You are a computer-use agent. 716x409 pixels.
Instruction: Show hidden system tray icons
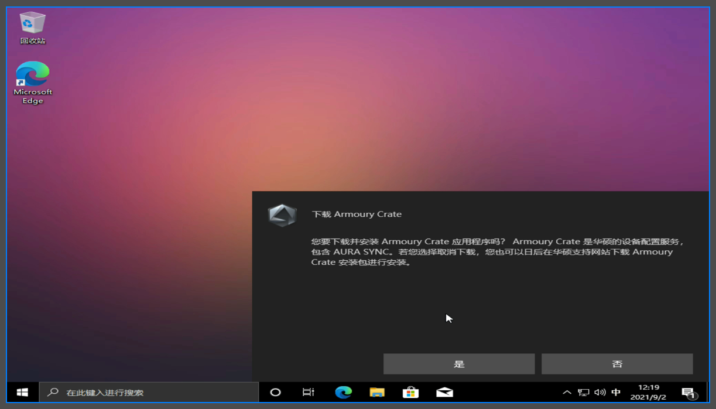point(567,393)
